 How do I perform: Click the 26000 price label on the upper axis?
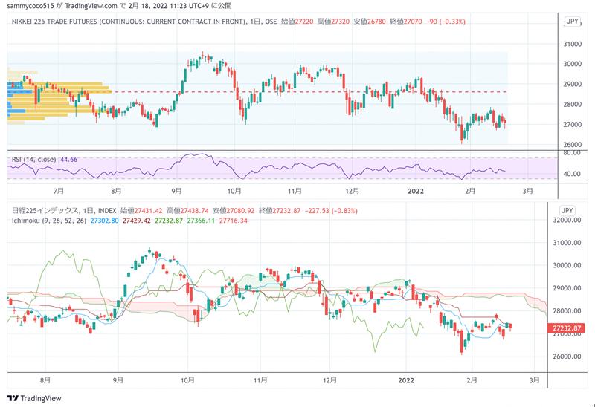pyautogui.click(x=572, y=144)
